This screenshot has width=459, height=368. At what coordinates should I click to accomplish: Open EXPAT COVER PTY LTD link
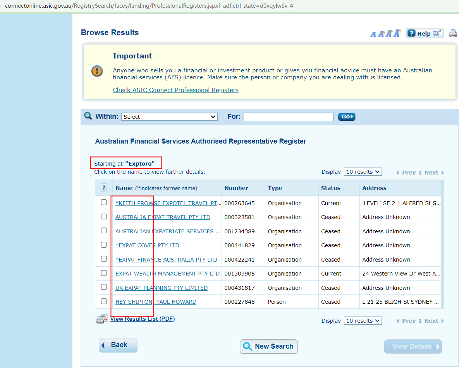coord(147,245)
